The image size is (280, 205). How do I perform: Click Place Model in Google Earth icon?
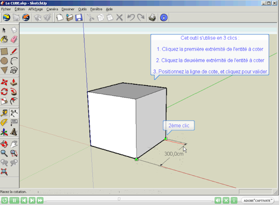point(26,17)
